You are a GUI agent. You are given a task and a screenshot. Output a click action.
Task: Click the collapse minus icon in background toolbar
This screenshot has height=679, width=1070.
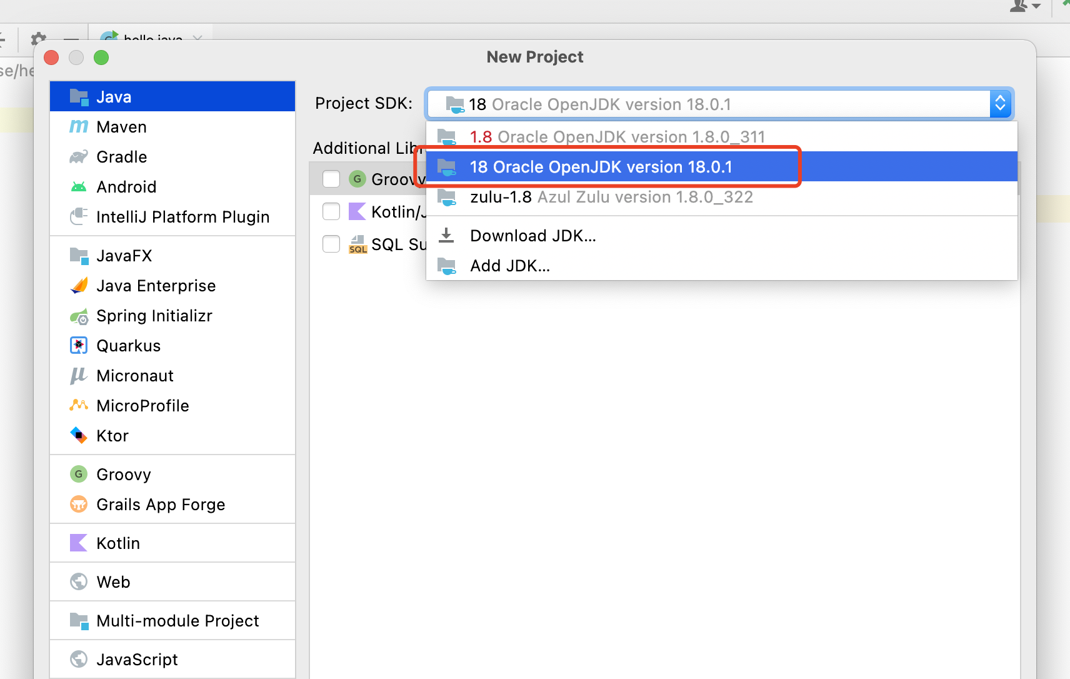point(71,39)
